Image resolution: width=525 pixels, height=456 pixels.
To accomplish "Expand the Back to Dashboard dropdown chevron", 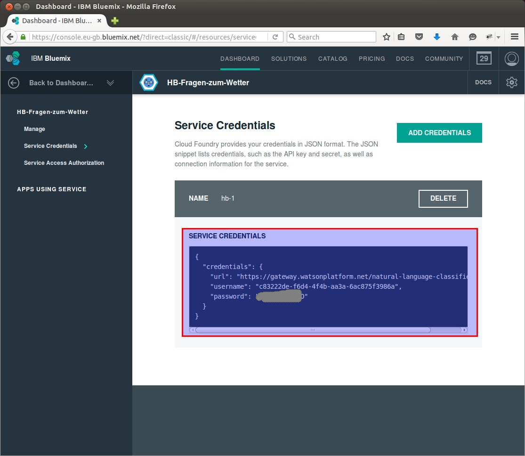I will pos(111,83).
